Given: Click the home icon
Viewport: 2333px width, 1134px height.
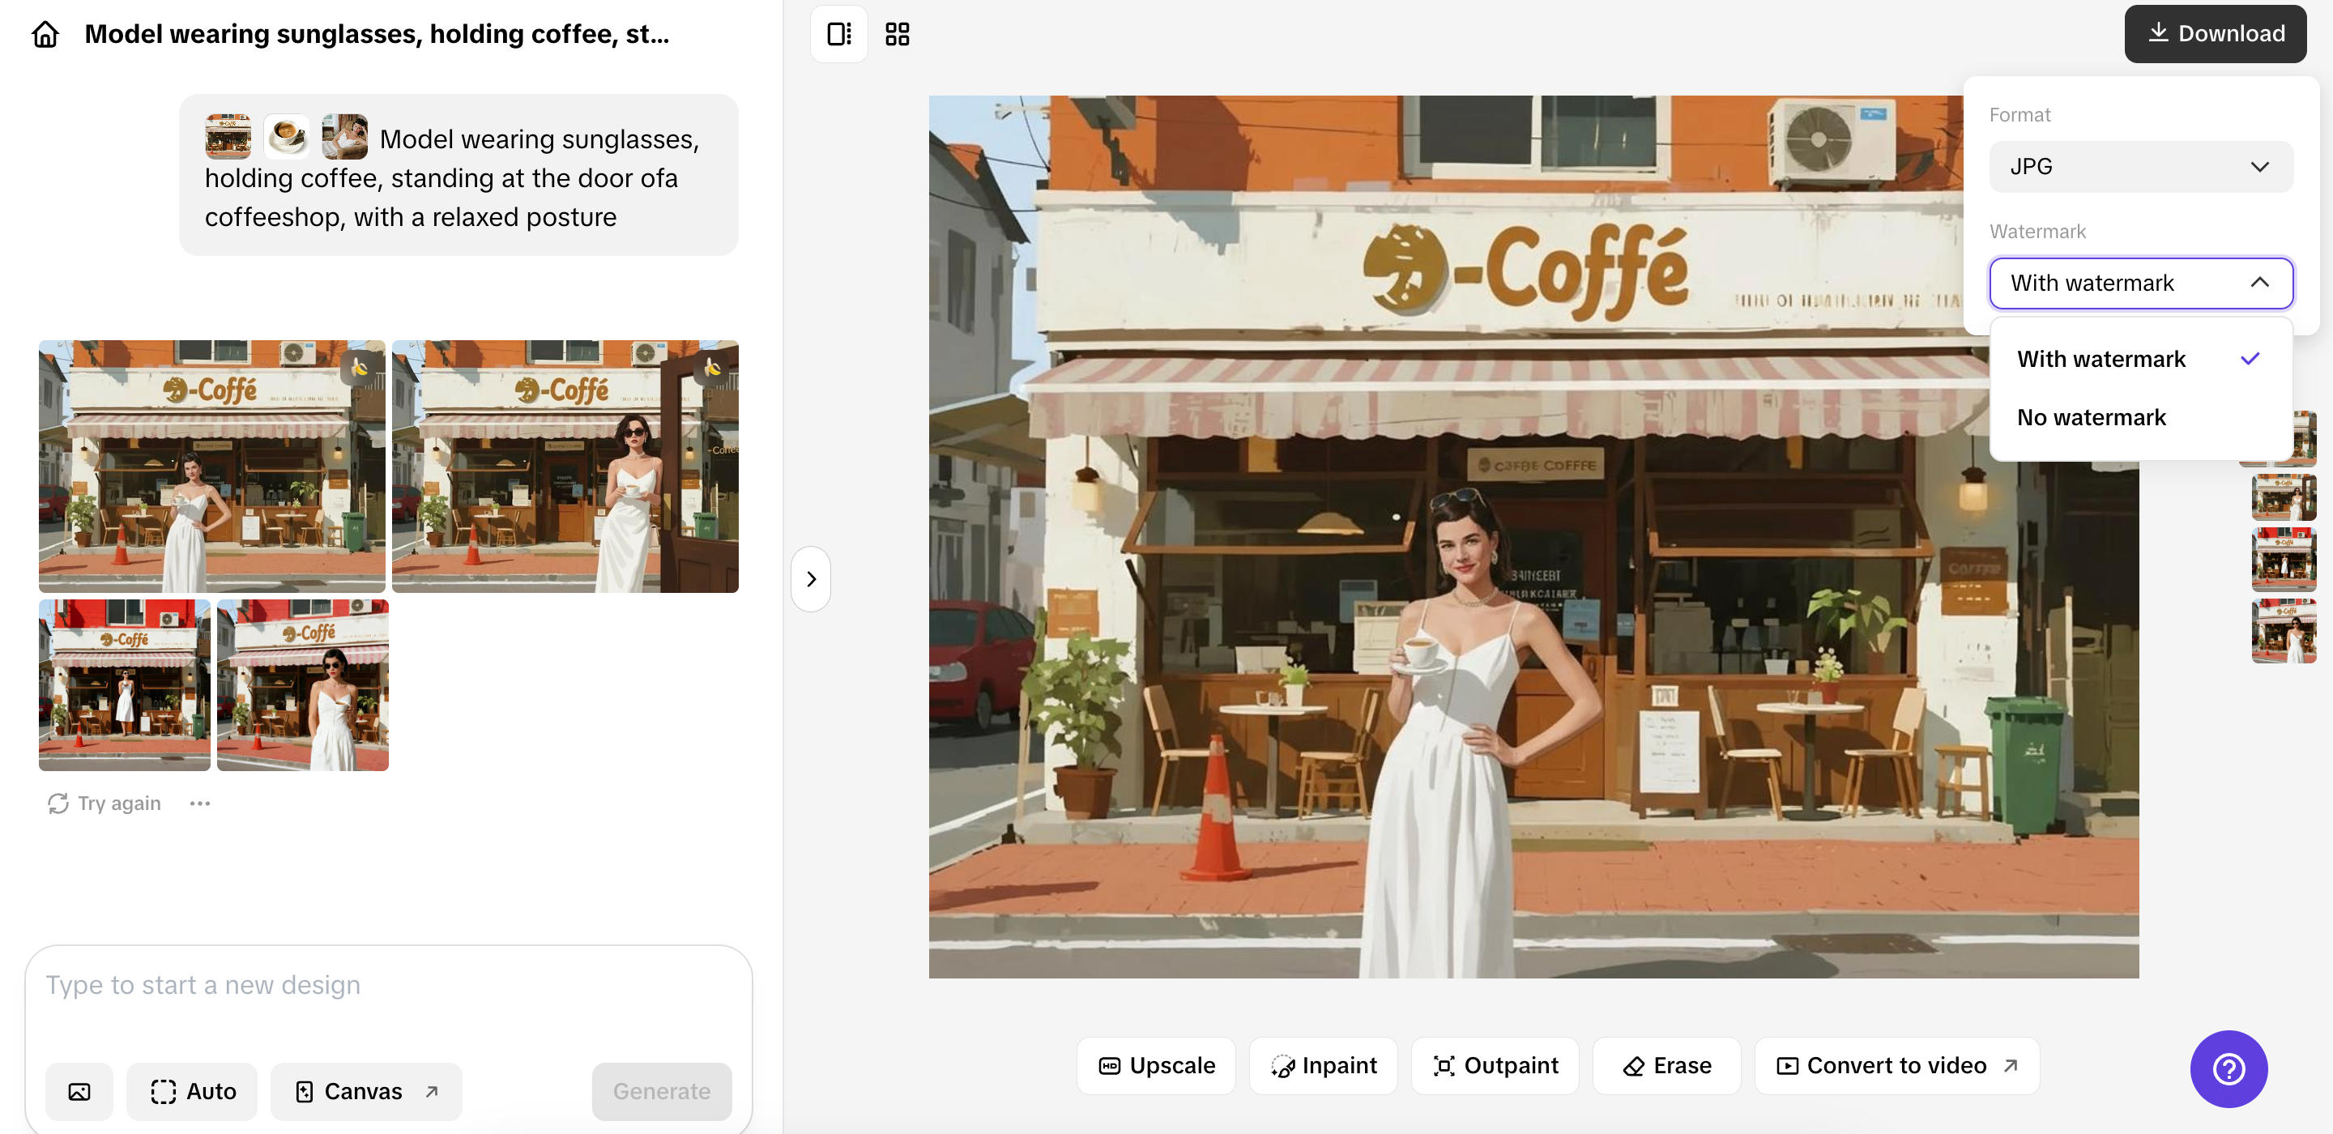Looking at the screenshot, I should [45, 34].
